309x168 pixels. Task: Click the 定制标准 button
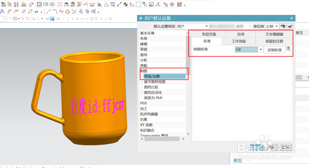(274, 50)
